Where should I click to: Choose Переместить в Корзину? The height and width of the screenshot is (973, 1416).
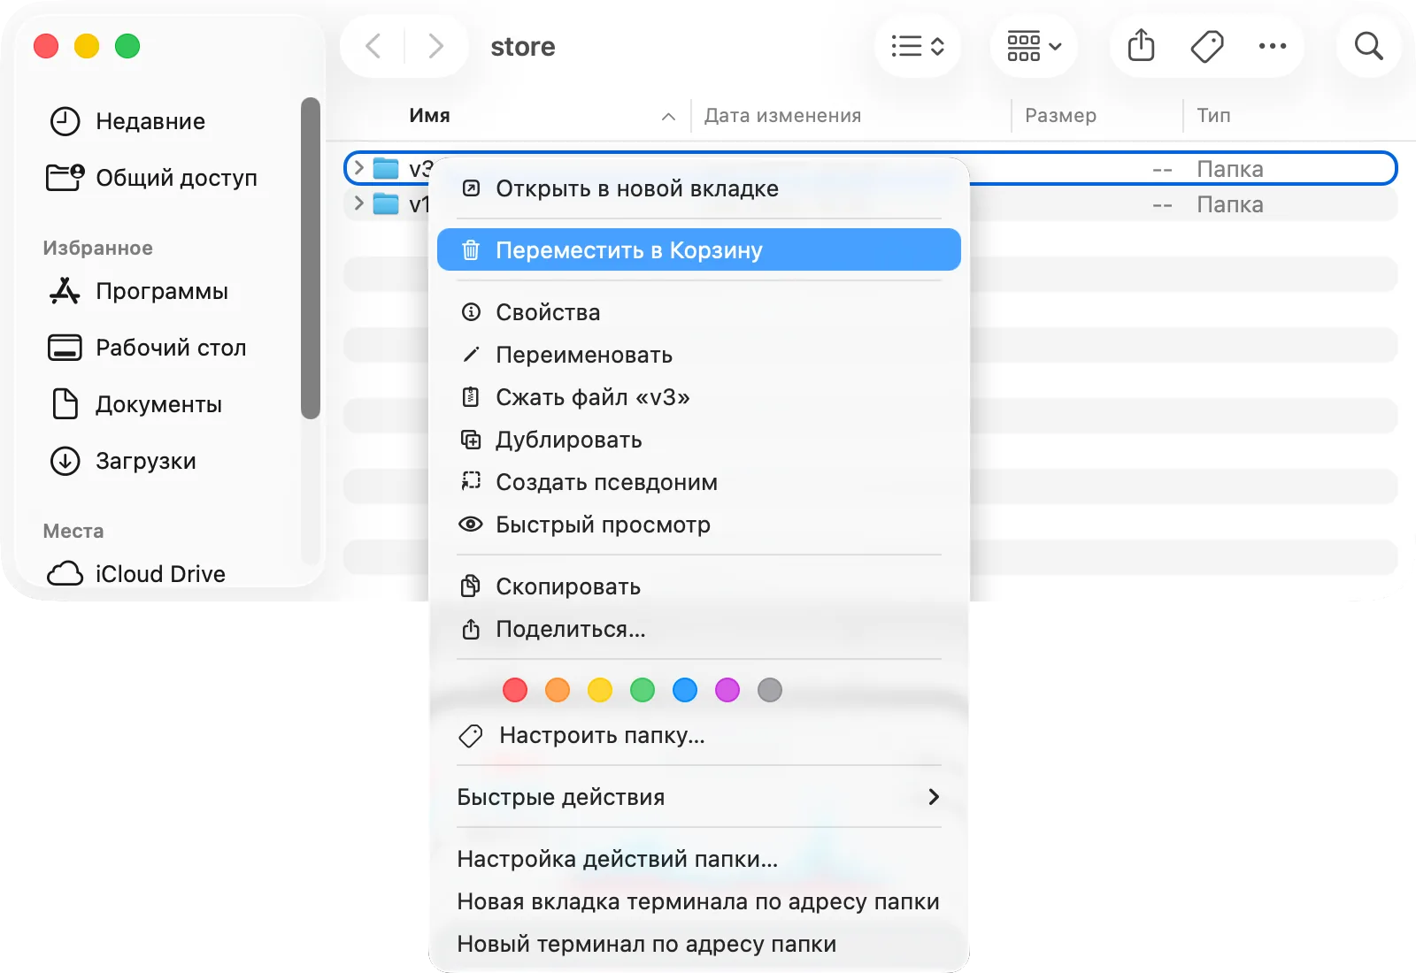coord(699,250)
